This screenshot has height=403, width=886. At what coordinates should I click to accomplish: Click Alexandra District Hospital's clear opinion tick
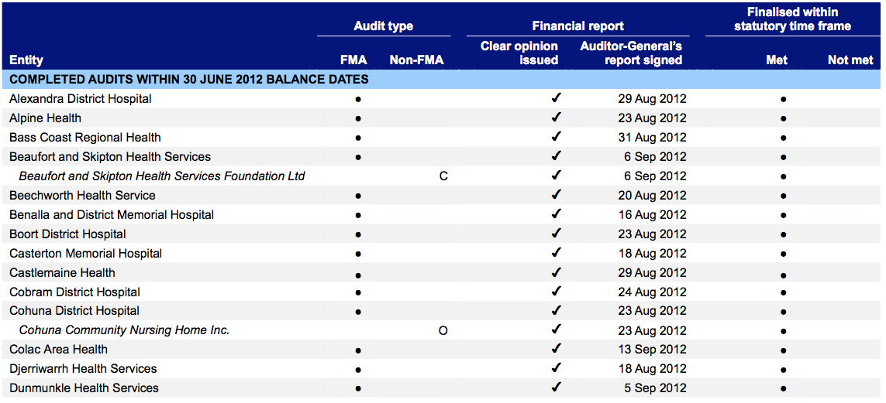(x=556, y=98)
